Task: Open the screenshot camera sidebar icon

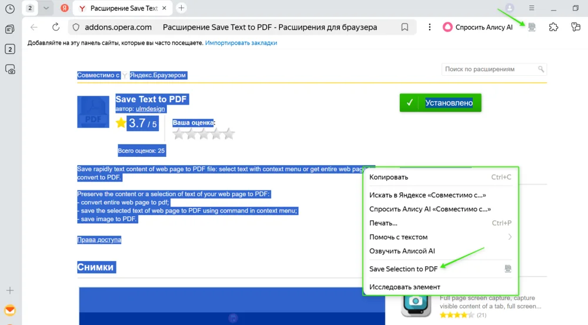Action: coord(10,69)
